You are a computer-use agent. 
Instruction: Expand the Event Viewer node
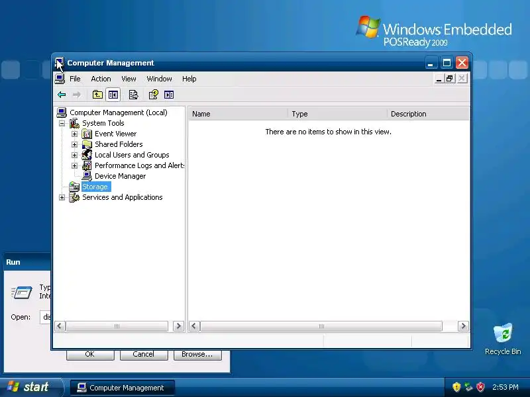(x=74, y=134)
